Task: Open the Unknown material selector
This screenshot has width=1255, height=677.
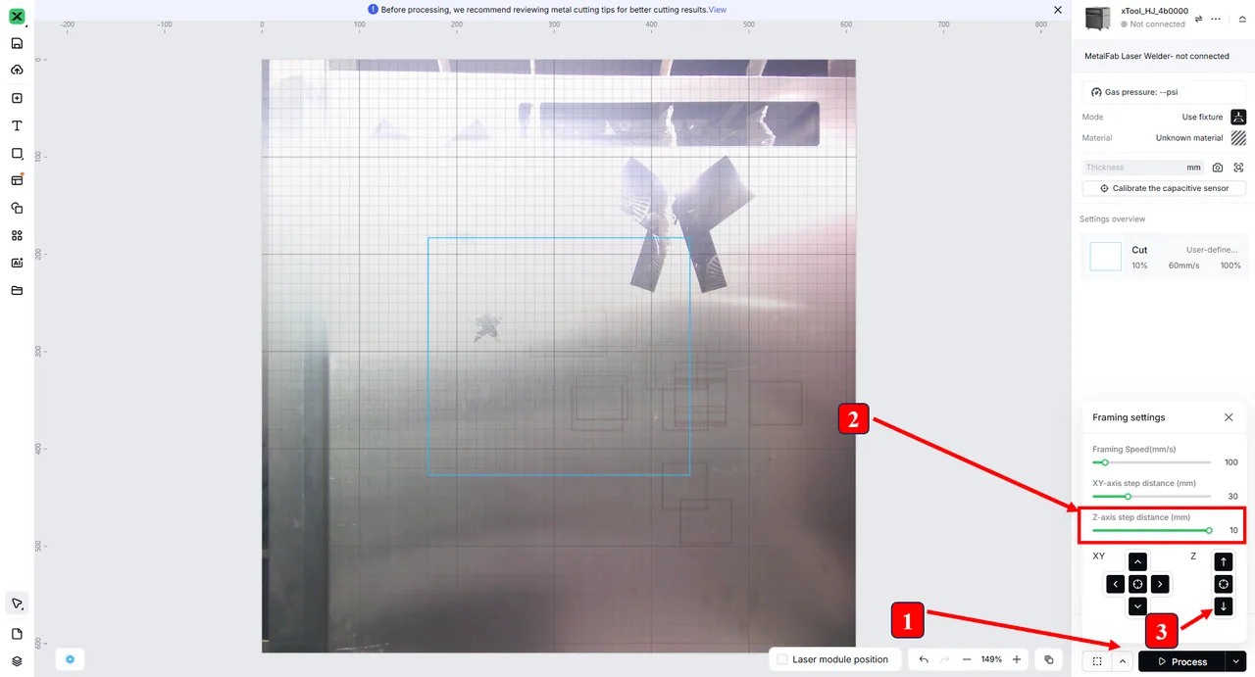Action: click(x=1200, y=138)
